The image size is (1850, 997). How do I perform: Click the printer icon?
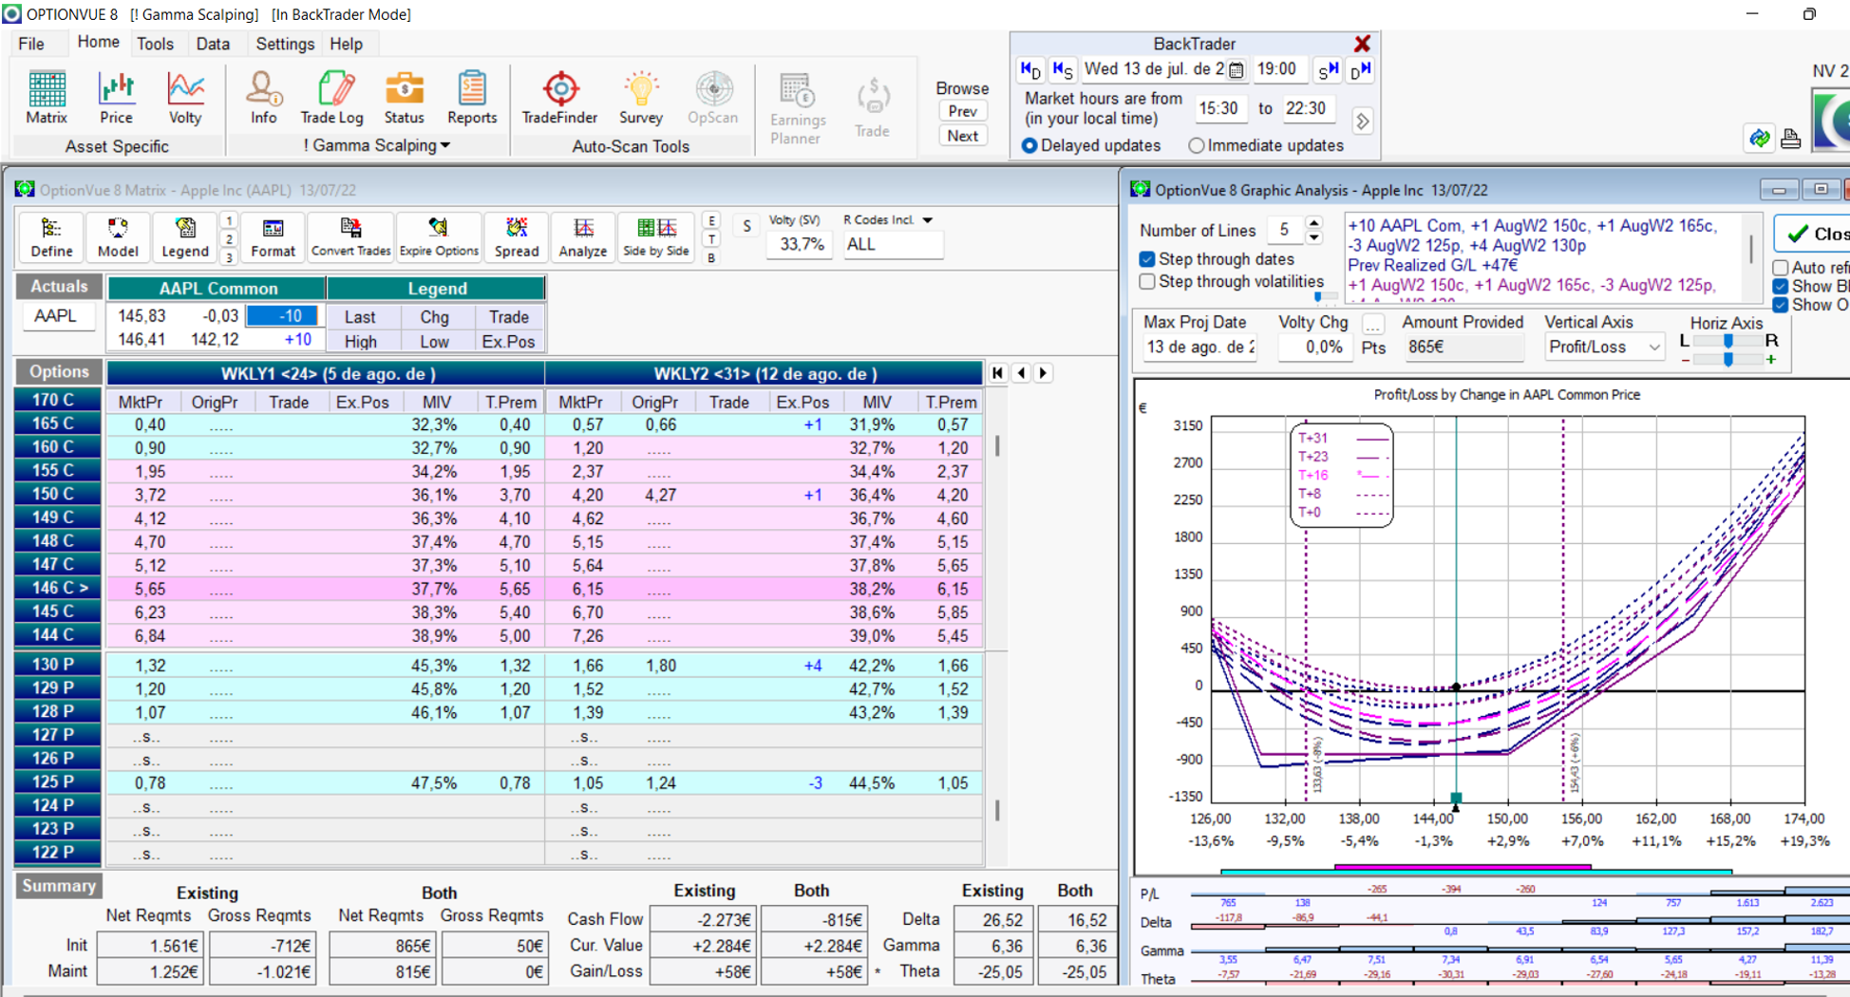click(x=1790, y=139)
